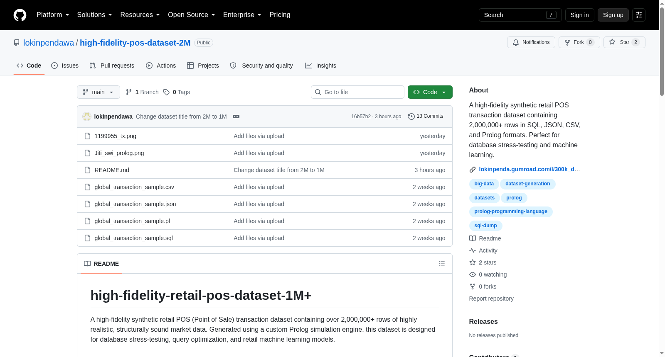Select the datasets topic tag
Screen dimensions: 665x357
[485, 198]
